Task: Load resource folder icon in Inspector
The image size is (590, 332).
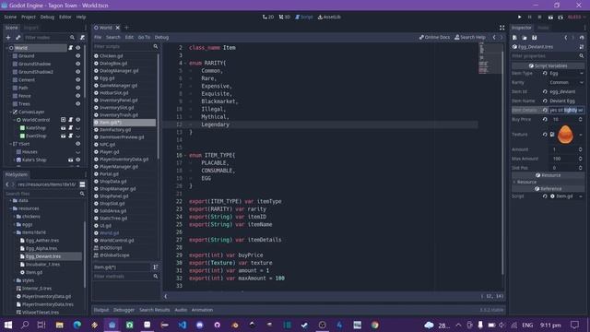Action: 525,38
